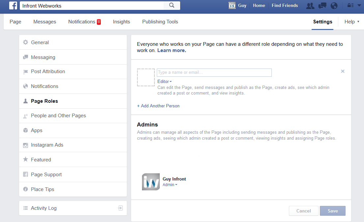The height and width of the screenshot is (222, 364).
Task: Open Messaging settings section
Action: pyautogui.click(x=73, y=57)
